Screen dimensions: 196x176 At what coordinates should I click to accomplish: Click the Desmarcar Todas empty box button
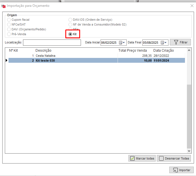[x=174, y=158]
